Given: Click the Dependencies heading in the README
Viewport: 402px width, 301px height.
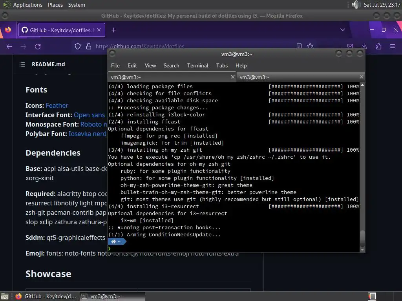Looking at the screenshot, I should pyautogui.click(x=53, y=153).
